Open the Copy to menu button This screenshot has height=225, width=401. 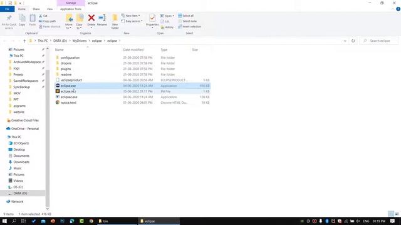pos(80,21)
